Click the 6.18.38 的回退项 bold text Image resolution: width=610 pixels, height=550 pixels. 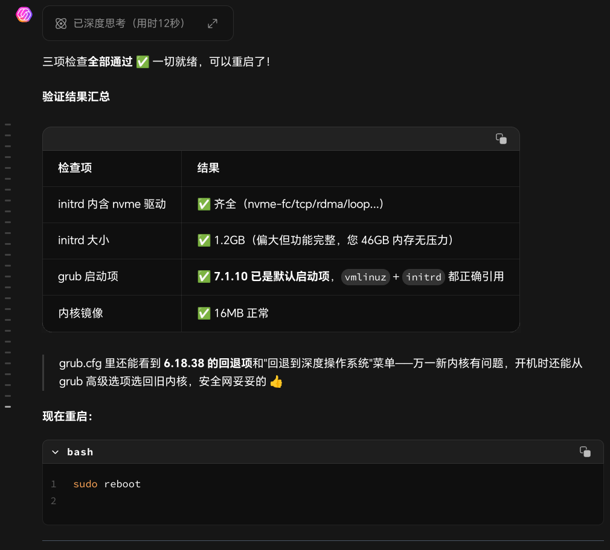[208, 363]
